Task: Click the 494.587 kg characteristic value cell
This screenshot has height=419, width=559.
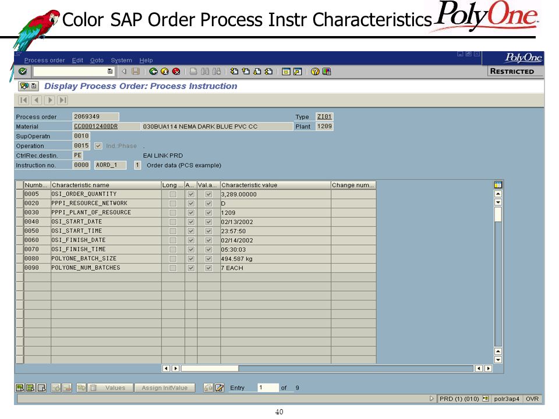Action: pyautogui.click(x=275, y=258)
